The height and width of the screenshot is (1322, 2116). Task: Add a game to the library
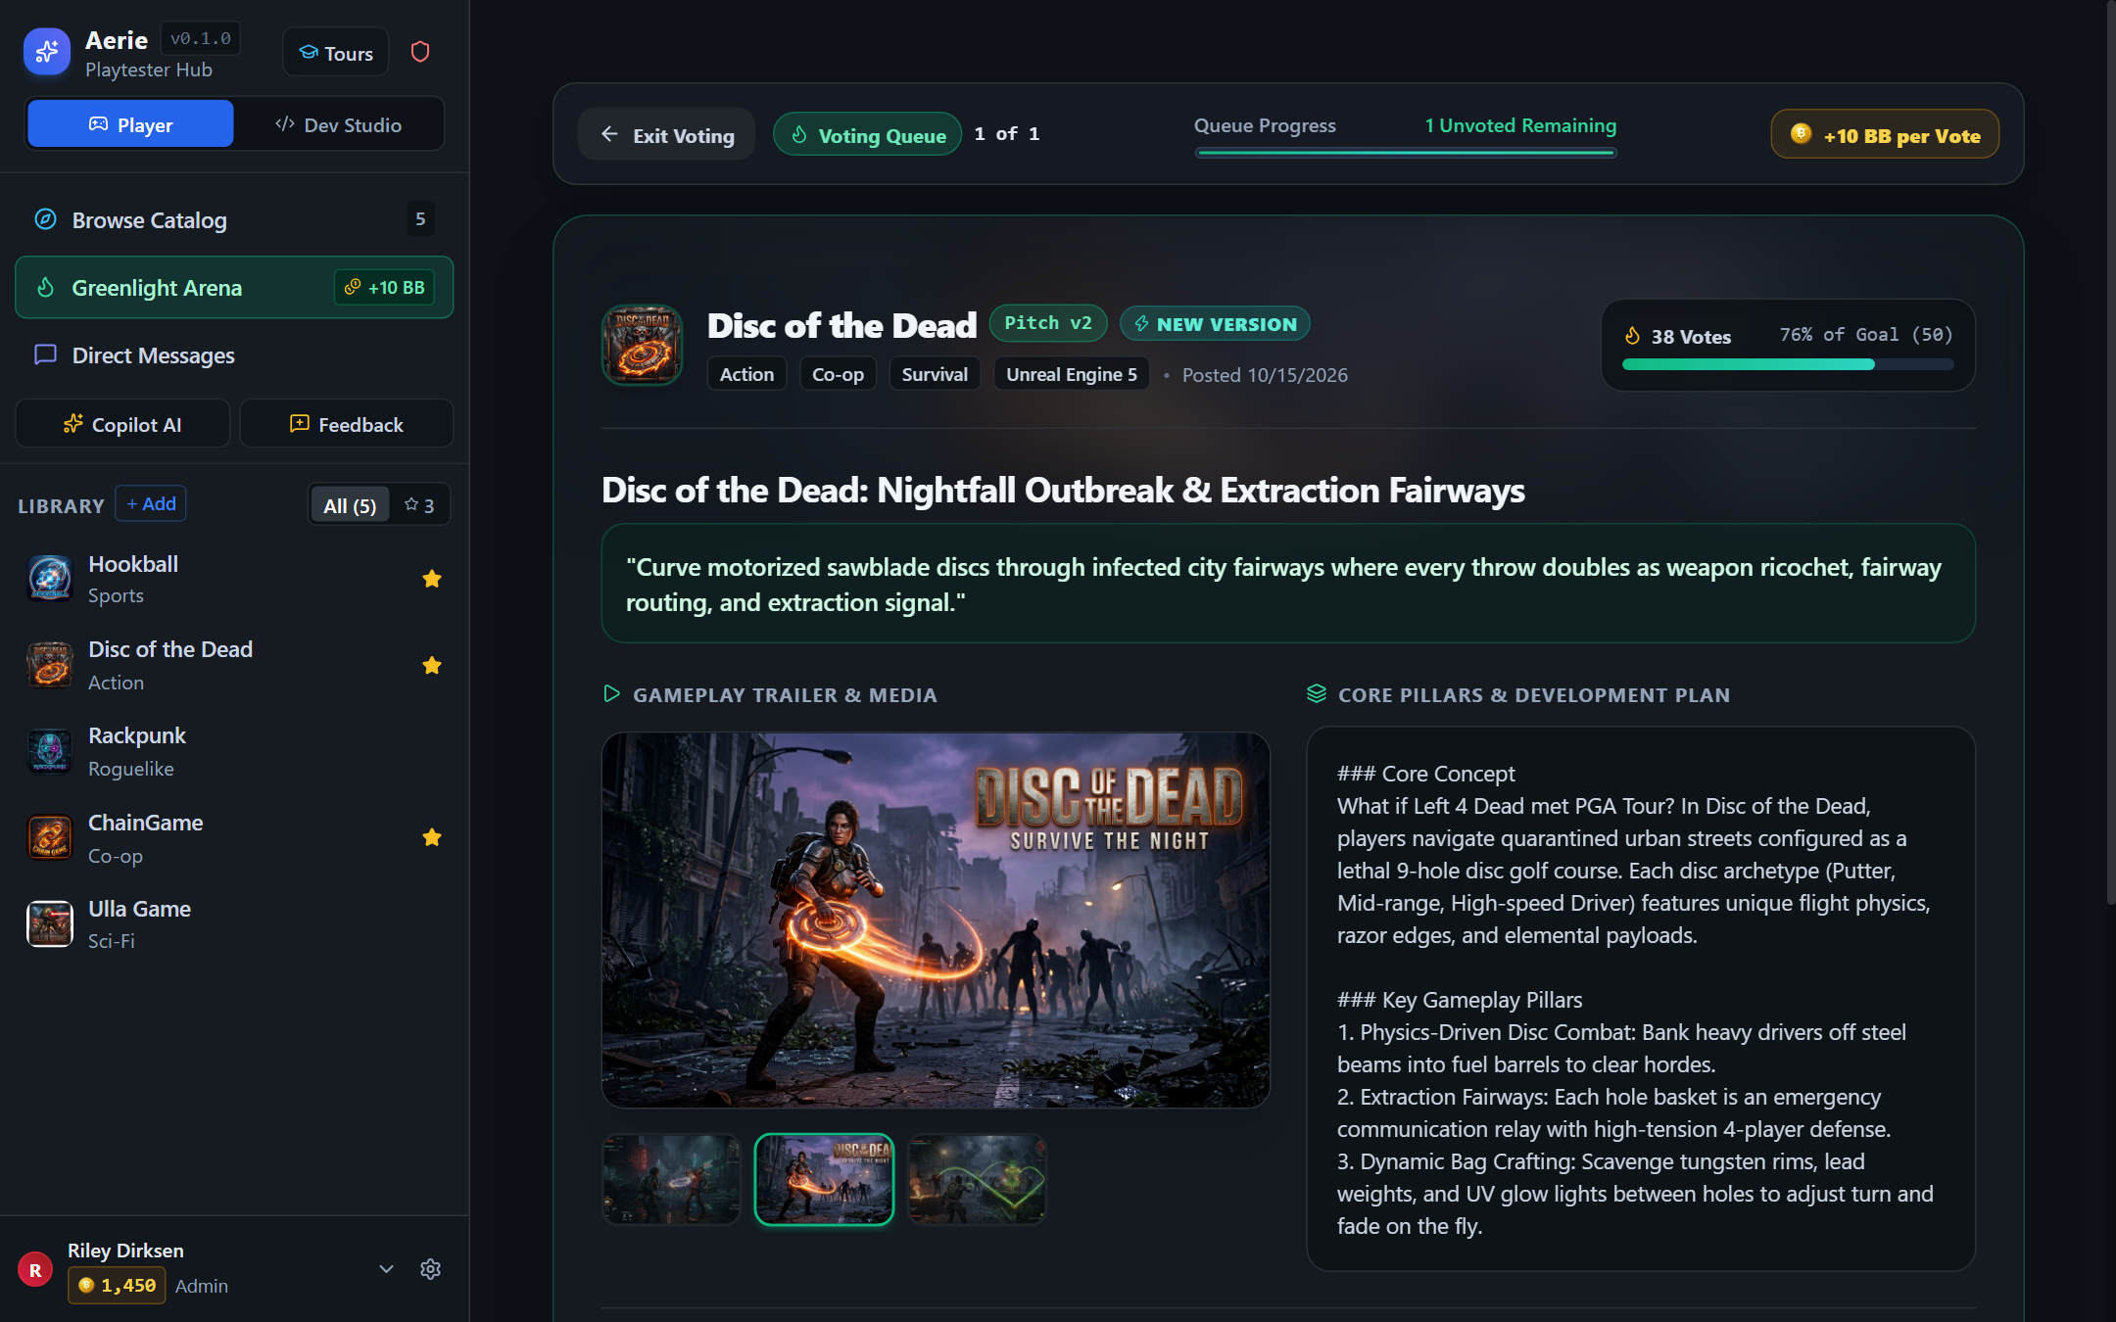151,503
